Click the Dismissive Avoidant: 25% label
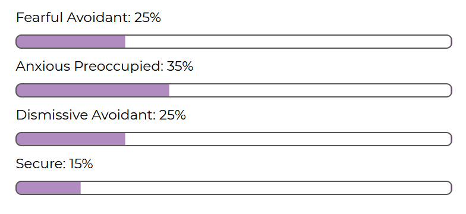This screenshot has height=214, width=466. coord(101,115)
